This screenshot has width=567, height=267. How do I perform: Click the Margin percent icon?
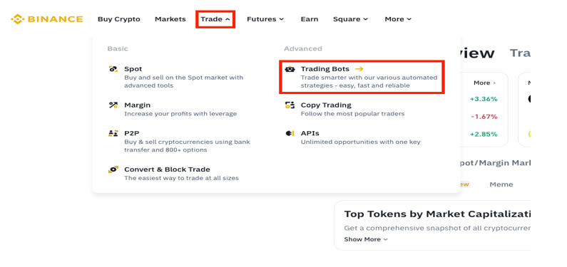[x=113, y=105]
